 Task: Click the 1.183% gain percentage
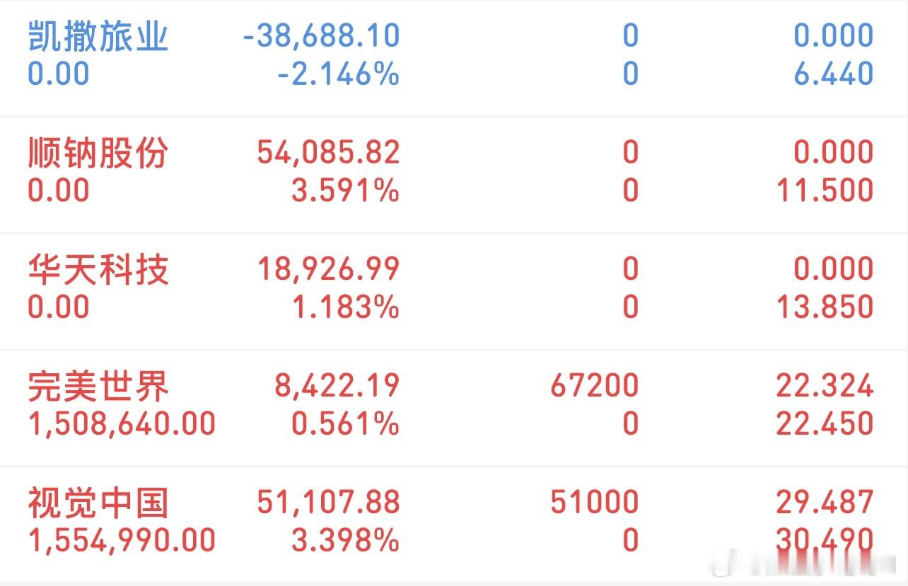(346, 307)
